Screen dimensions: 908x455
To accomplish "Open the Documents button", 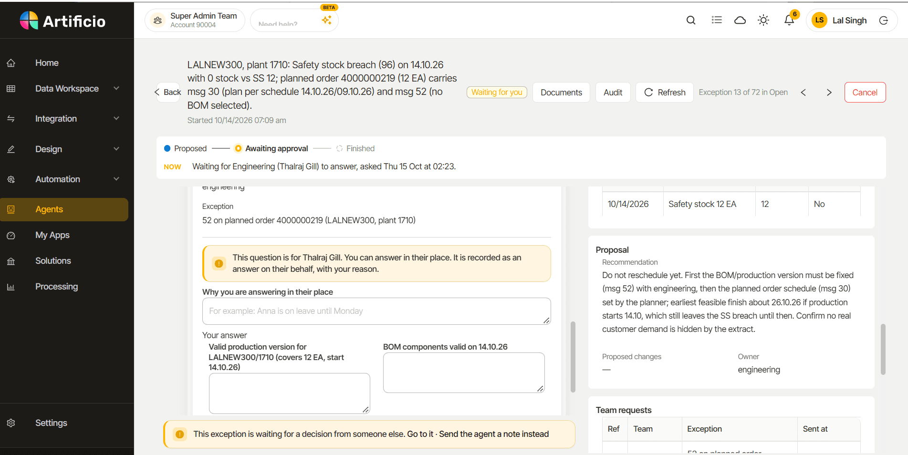I will [561, 93].
